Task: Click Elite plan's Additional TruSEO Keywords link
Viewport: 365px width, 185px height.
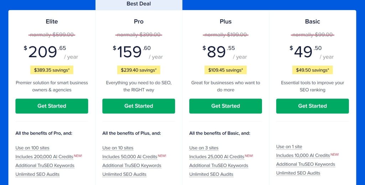Action: [x=45, y=166]
